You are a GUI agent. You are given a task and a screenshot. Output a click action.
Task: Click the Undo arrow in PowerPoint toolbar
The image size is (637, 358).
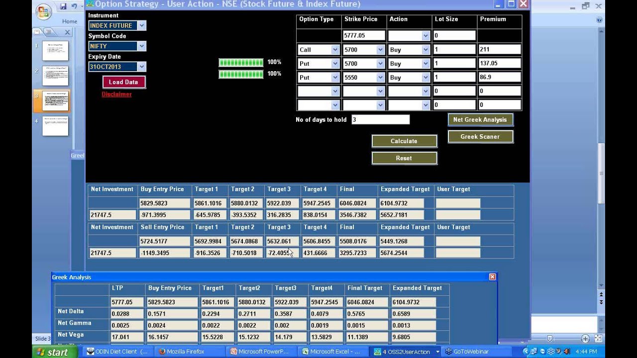tap(74, 6)
